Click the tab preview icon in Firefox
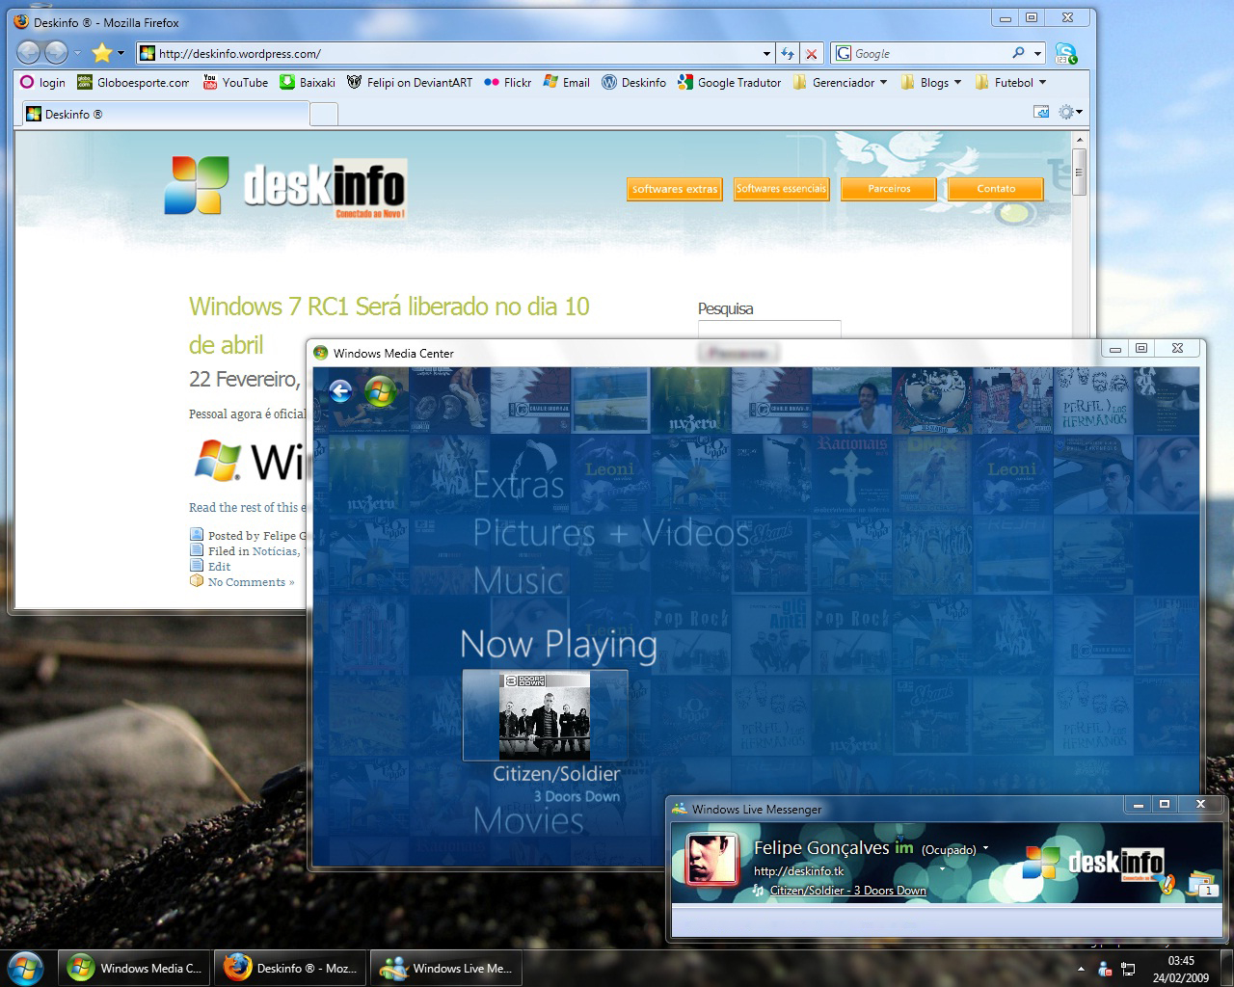1234x987 pixels. pos(1041,112)
